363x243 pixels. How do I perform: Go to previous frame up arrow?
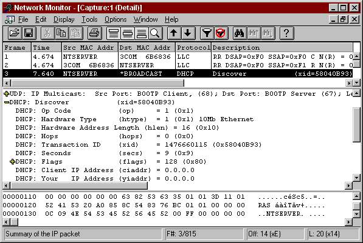(x=174, y=33)
